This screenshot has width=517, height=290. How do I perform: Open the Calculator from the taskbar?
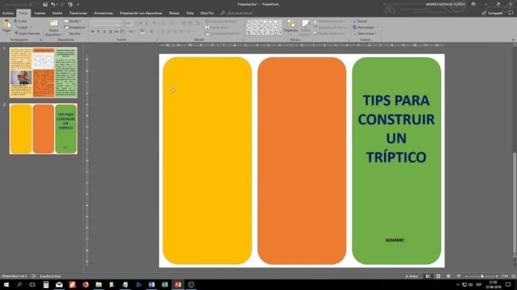pyautogui.click(x=46, y=284)
